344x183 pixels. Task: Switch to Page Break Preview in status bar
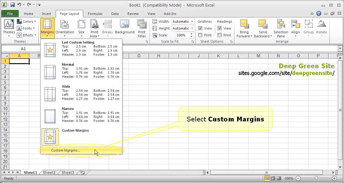point(279,178)
